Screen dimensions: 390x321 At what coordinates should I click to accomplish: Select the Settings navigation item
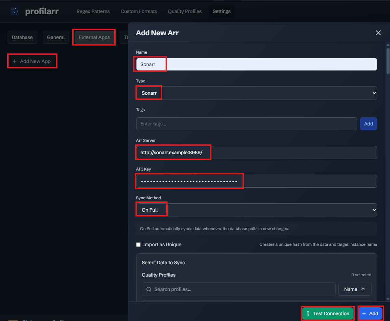click(221, 11)
